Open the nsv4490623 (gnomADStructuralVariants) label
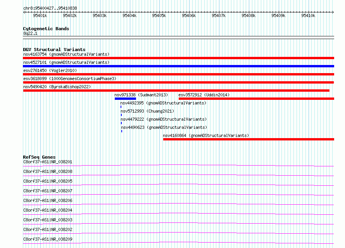 164,127
